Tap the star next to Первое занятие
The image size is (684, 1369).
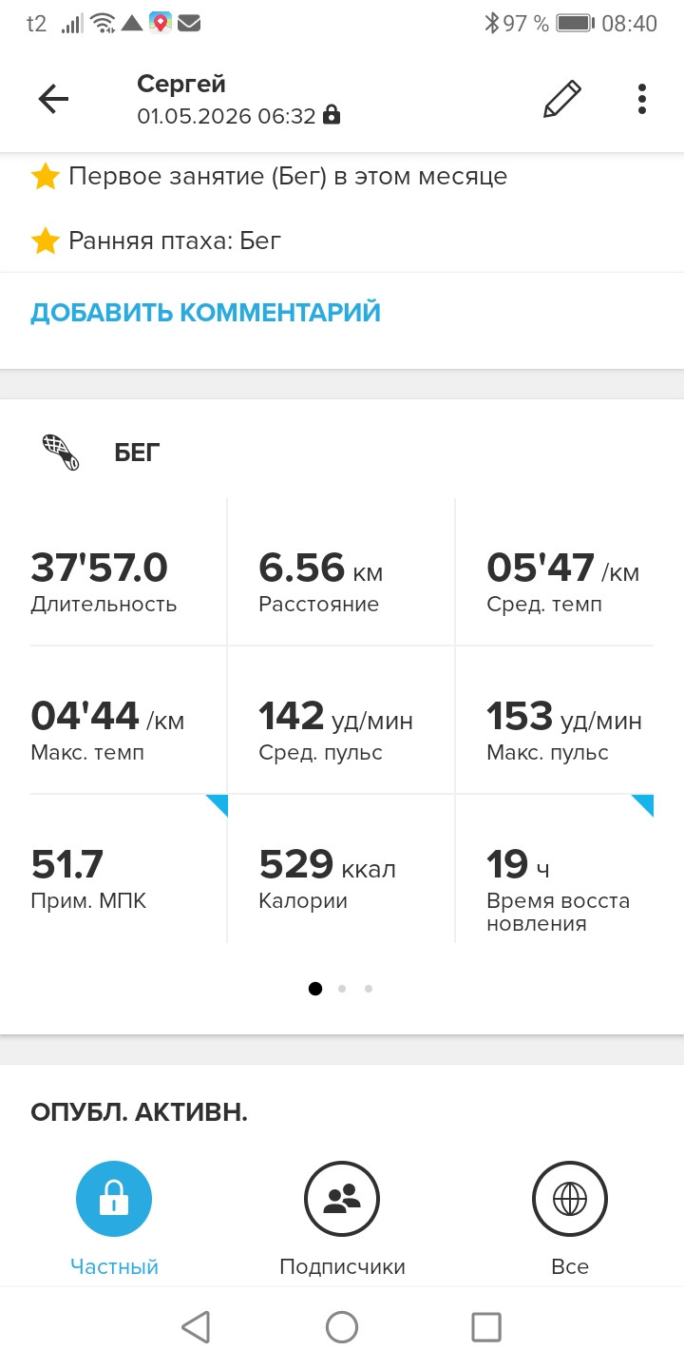click(x=46, y=177)
